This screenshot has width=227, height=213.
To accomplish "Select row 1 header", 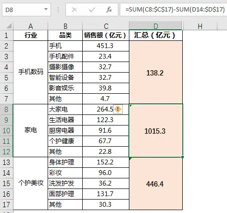I will pyautogui.click(x=6, y=35).
